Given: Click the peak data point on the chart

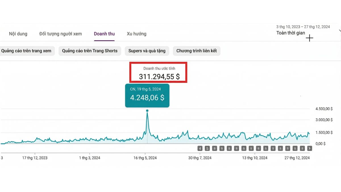Looking at the screenshot, I should tap(147, 111).
